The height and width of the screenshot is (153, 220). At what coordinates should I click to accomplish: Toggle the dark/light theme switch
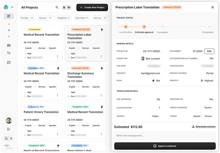point(9,138)
